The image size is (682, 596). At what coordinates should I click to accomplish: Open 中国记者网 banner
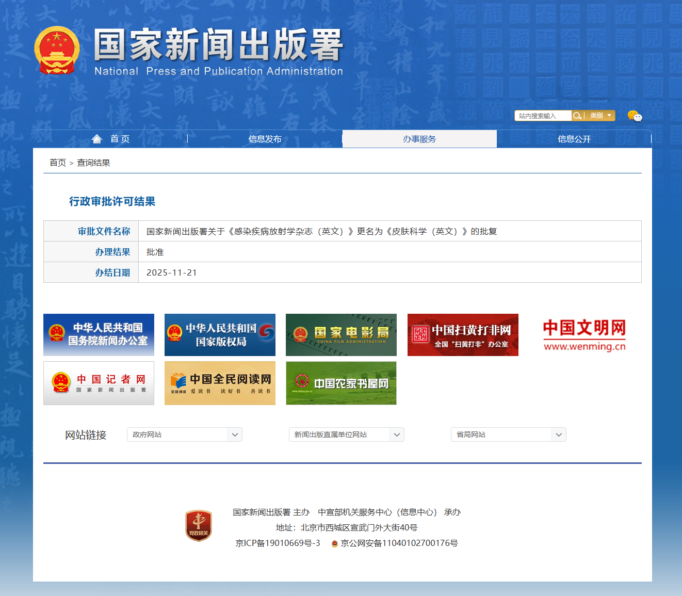click(99, 383)
